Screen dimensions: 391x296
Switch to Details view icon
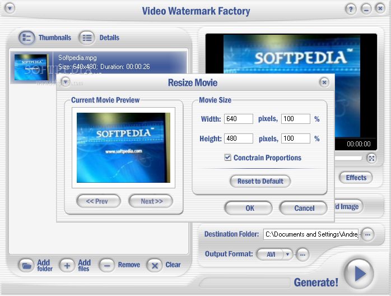coord(87,38)
